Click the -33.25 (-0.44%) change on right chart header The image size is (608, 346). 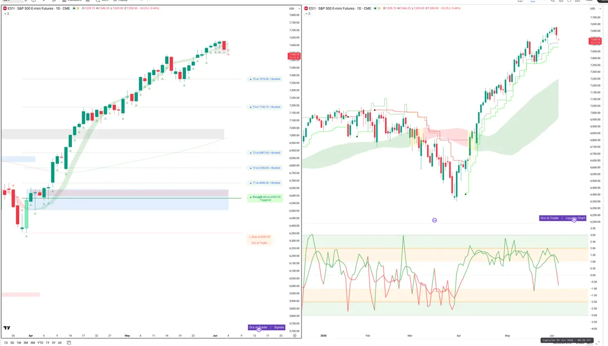click(x=449, y=9)
